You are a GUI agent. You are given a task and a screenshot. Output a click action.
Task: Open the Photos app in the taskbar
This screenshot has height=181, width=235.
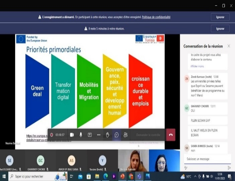click(148, 177)
